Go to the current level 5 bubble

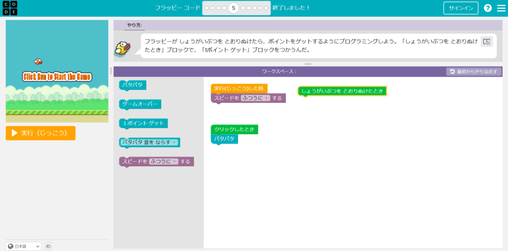point(233,8)
